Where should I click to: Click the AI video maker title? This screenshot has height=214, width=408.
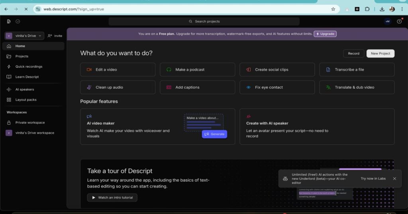point(101,123)
